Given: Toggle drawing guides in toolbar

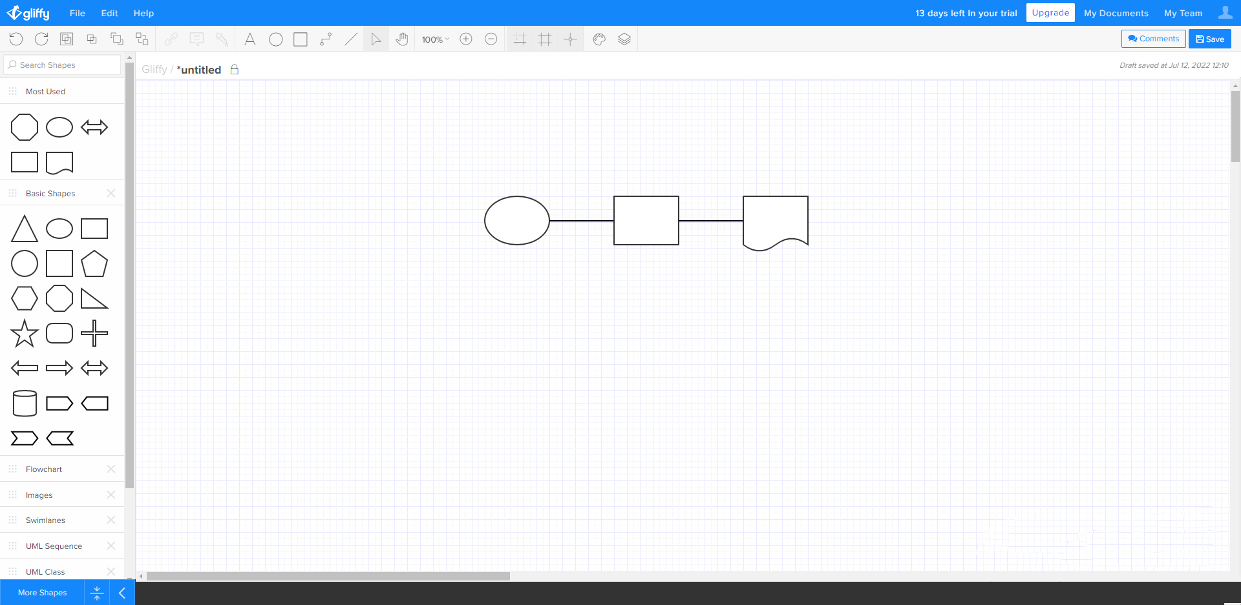Looking at the screenshot, I should point(520,39).
